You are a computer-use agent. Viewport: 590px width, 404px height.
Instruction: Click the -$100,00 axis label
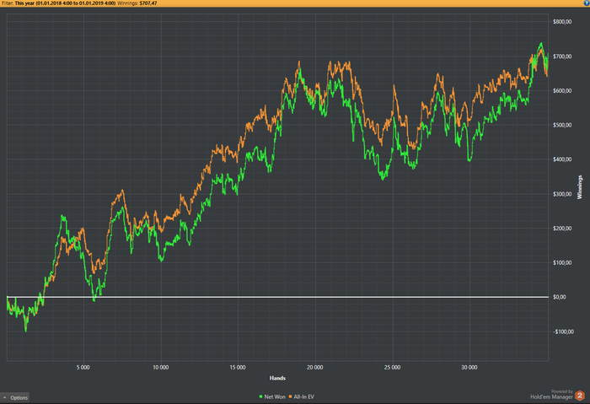coord(563,331)
